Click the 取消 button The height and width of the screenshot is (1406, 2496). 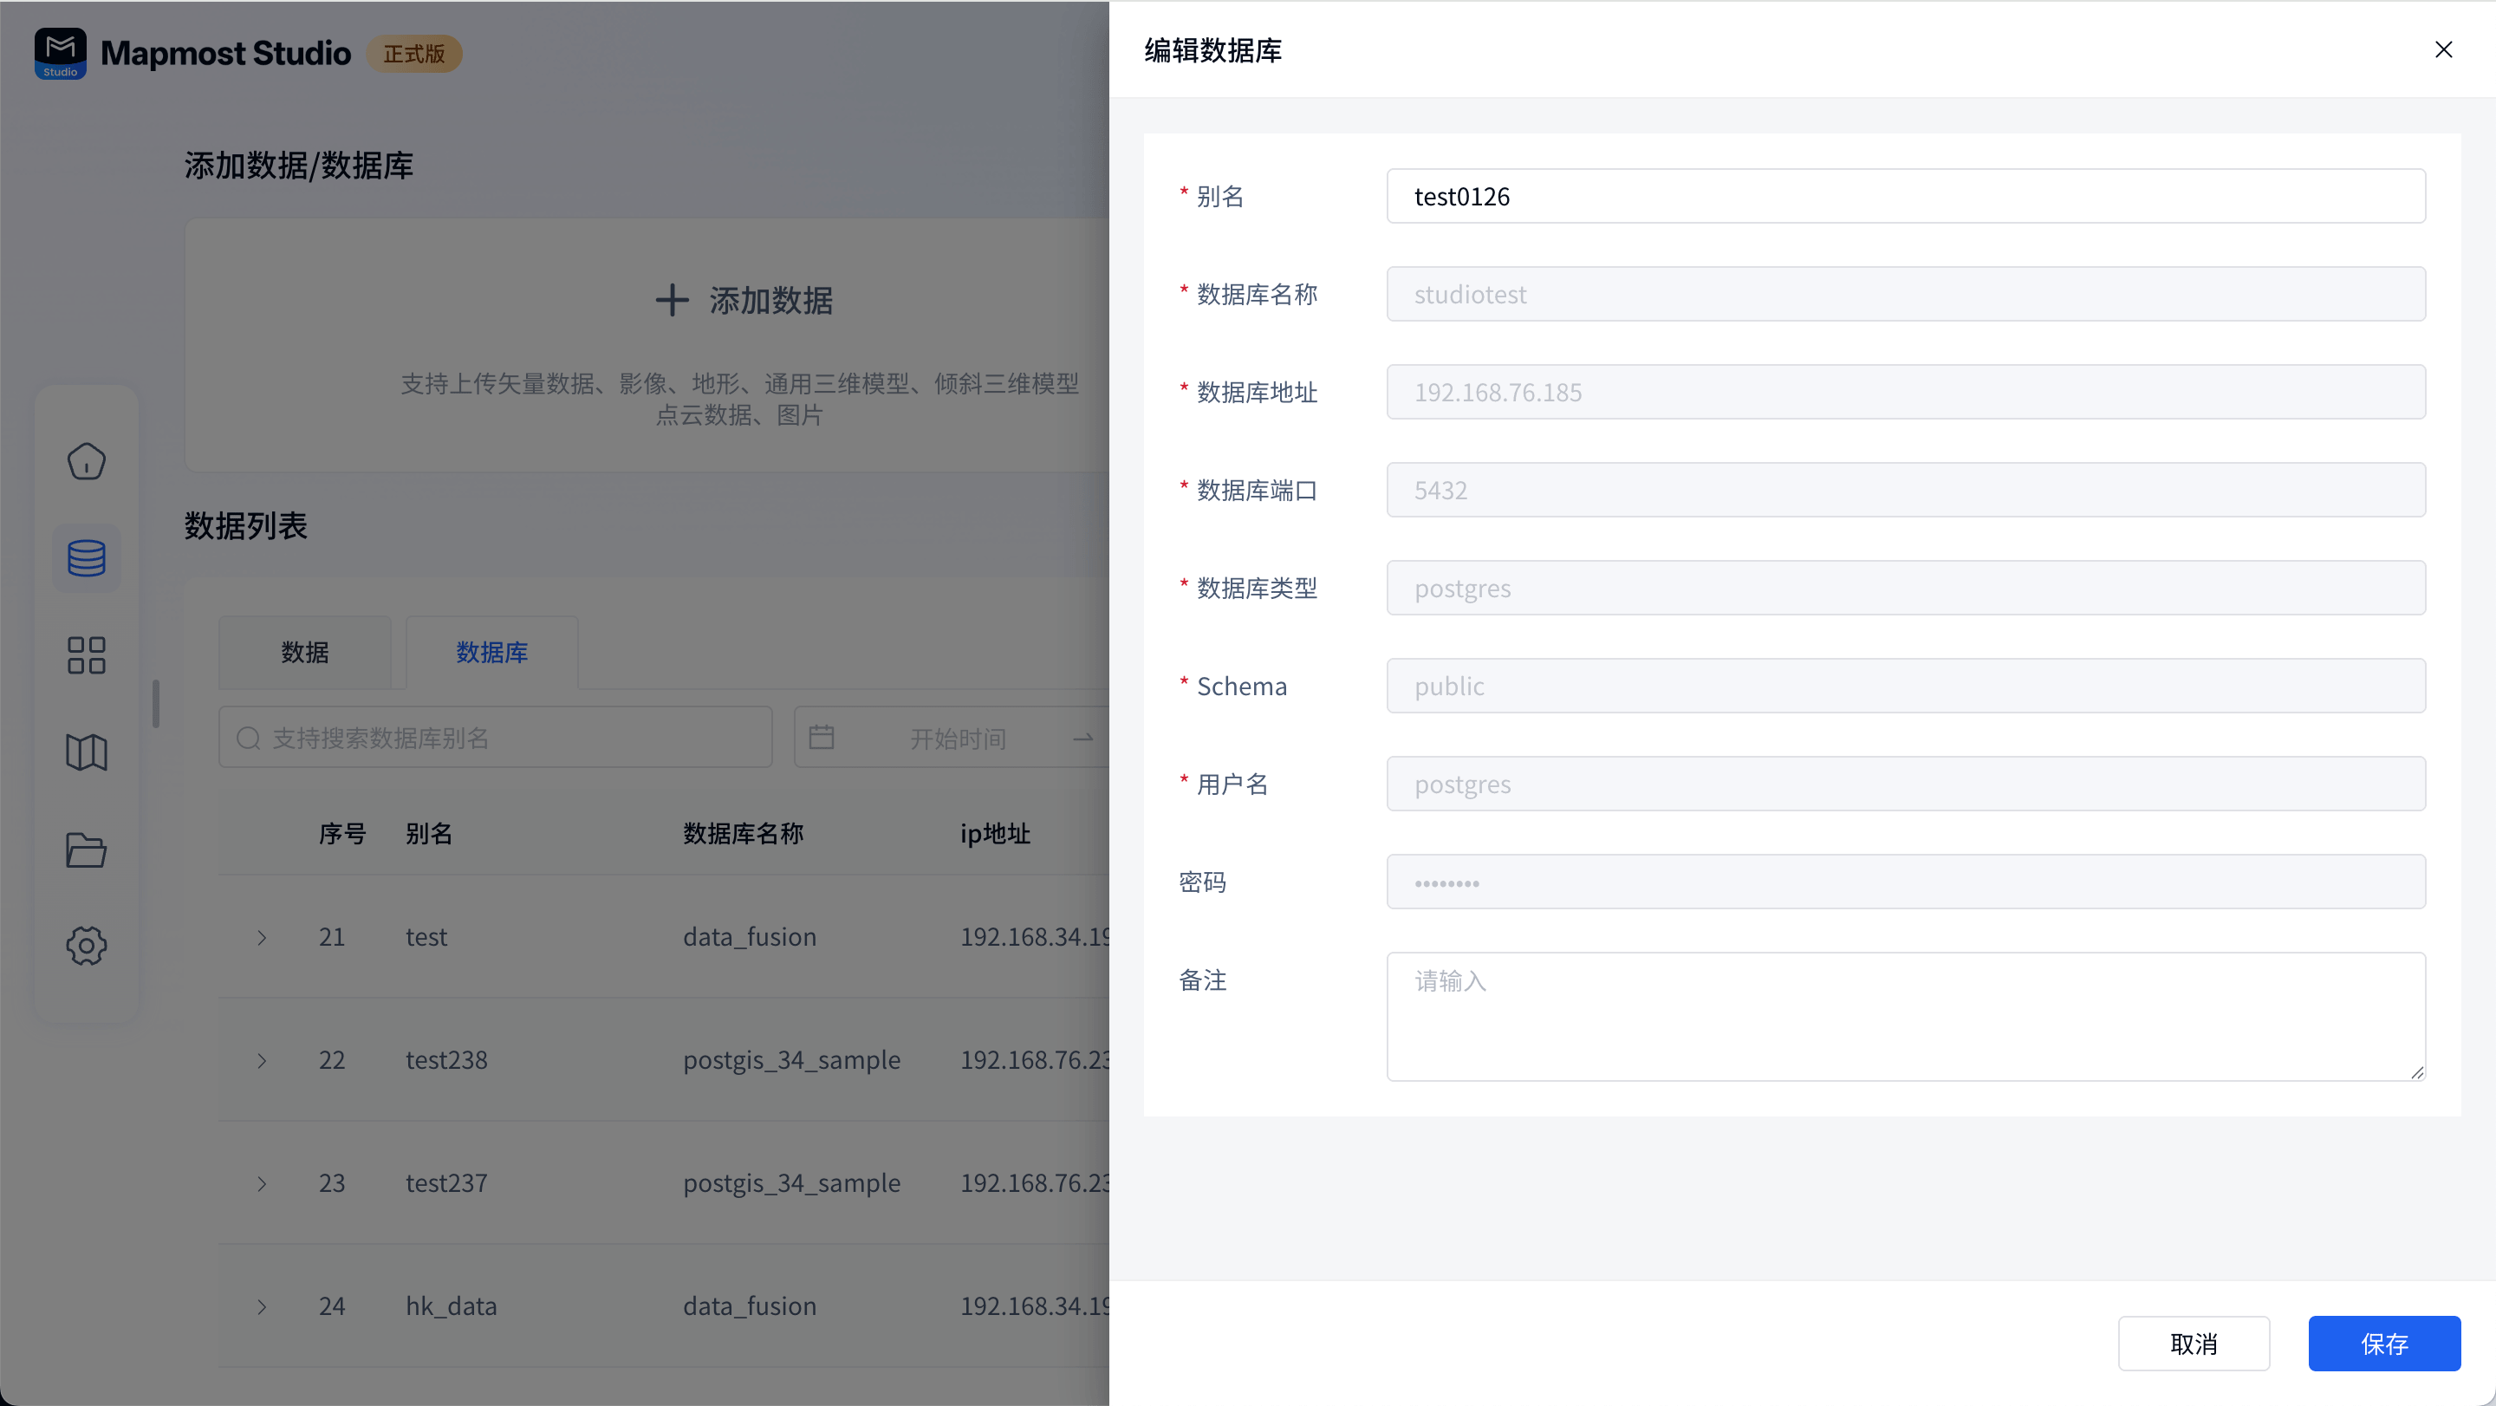tap(2193, 1343)
